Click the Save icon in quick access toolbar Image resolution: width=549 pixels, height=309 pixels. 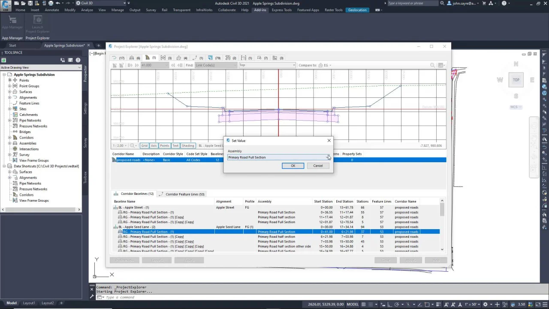[30, 3]
